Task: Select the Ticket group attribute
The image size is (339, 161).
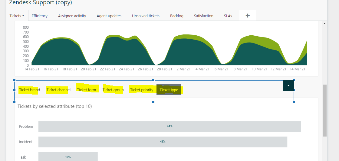Action: coord(113,90)
